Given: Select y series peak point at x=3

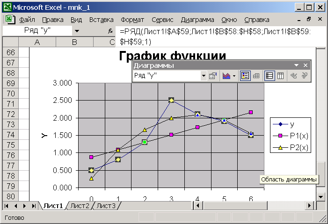Looking at the screenshot, I should point(171,100).
